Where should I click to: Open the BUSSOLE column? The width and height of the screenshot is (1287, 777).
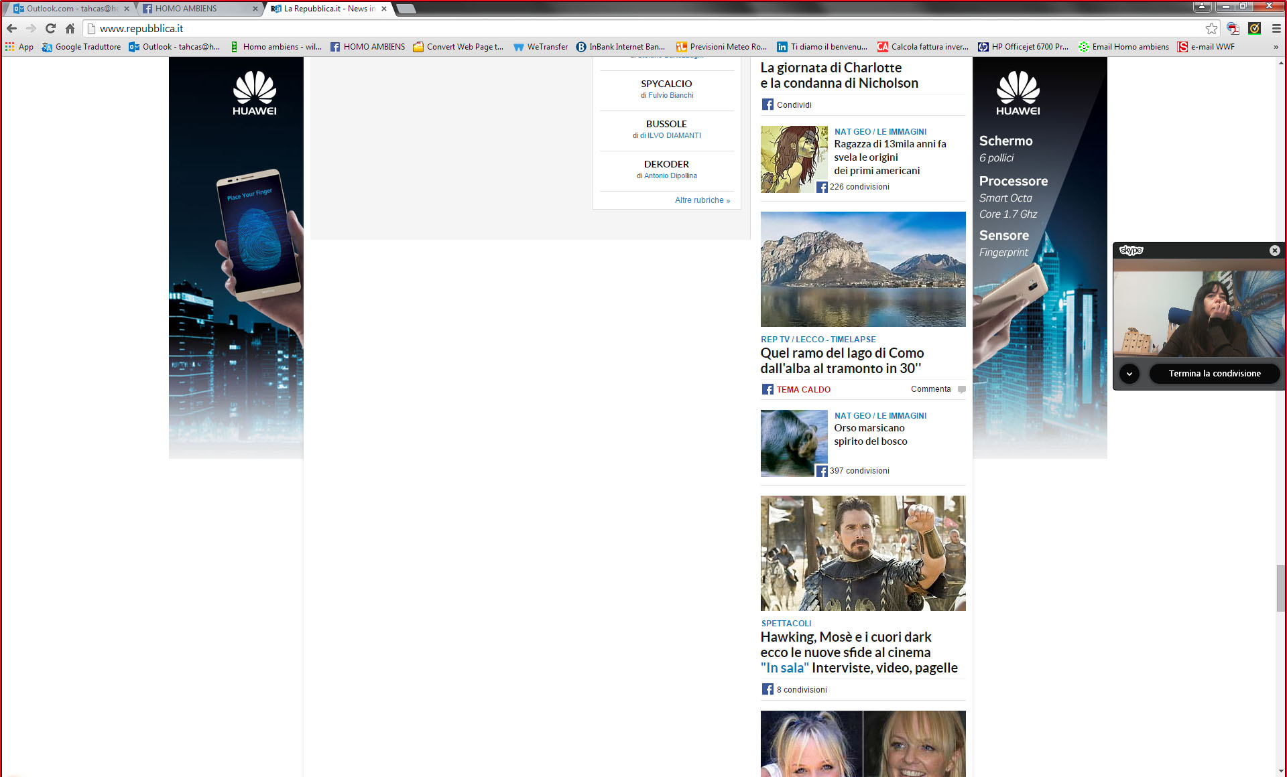click(x=666, y=124)
